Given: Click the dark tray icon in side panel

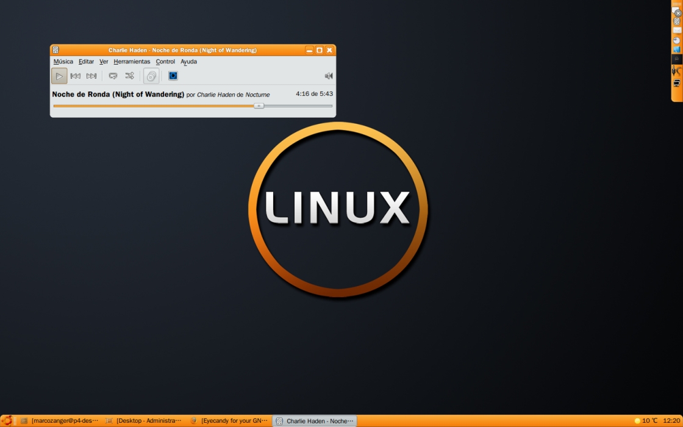Looking at the screenshot, I should coord(676,59).
